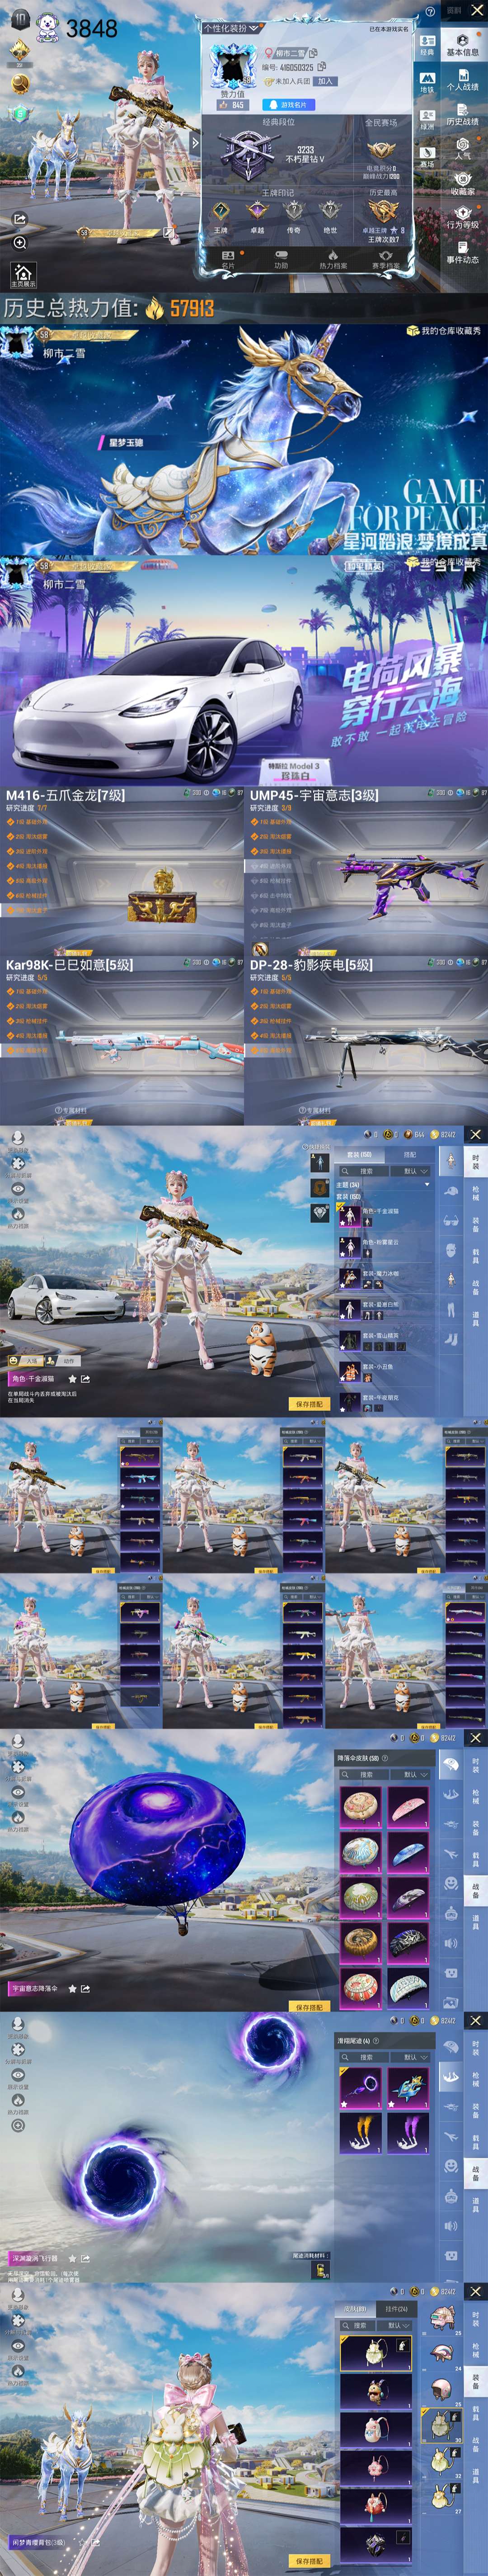Switch to the 个人战绩 profile tab

coord(463,79)
